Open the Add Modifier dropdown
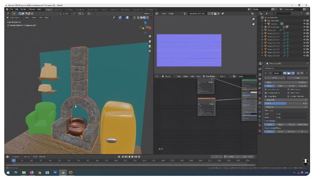The height and width of the screenshot is (178, 314). click(x=286, y=68)
